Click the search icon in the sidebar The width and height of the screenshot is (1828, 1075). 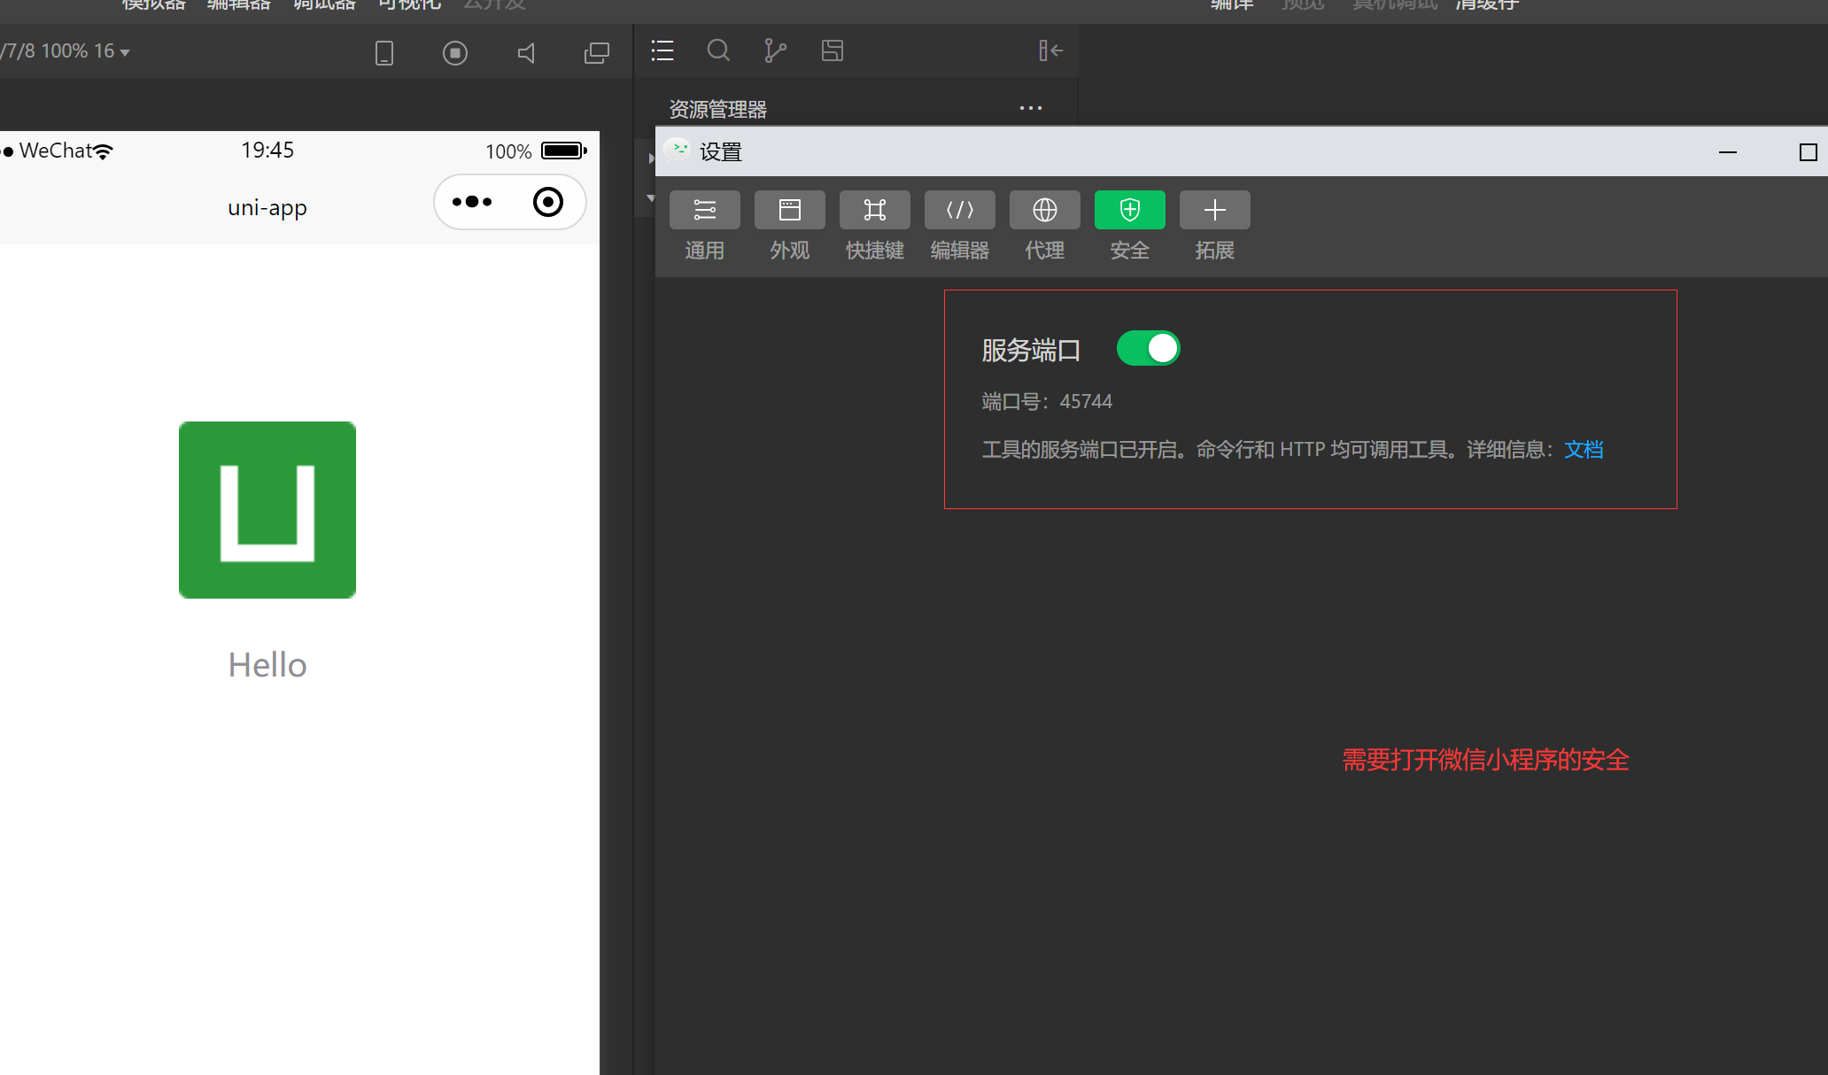(718, 50)
